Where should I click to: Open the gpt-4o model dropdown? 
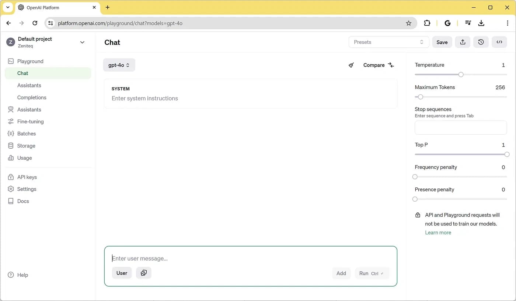coord(119,65)
